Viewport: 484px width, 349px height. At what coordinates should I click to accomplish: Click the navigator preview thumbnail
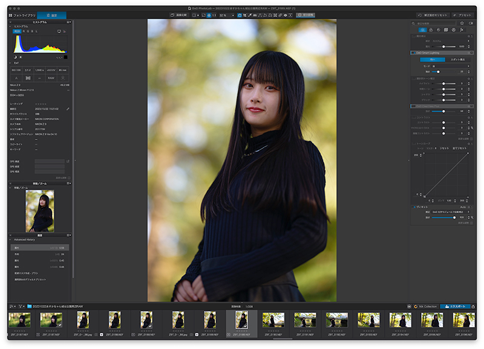[x=40, y=211]
